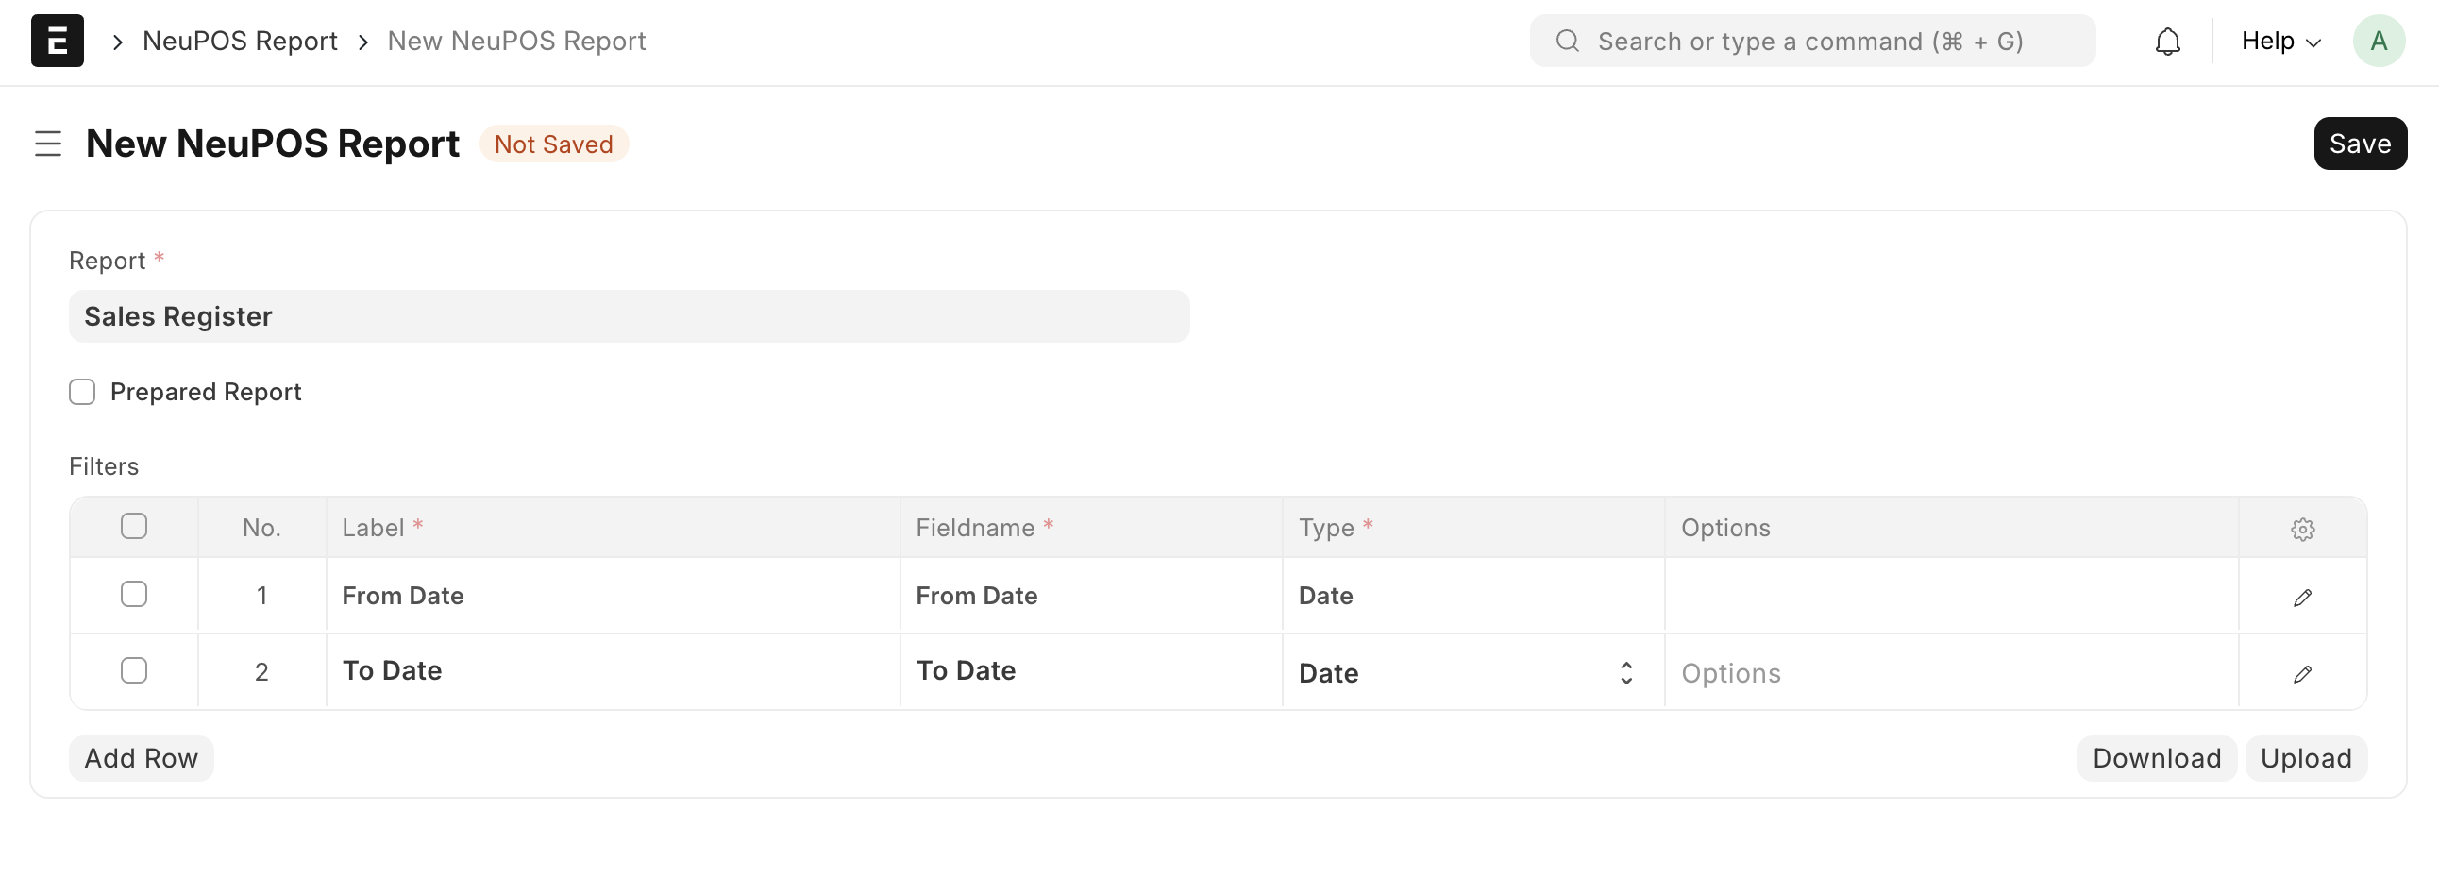Expand the Help dropdown menu

point(2279,41)
